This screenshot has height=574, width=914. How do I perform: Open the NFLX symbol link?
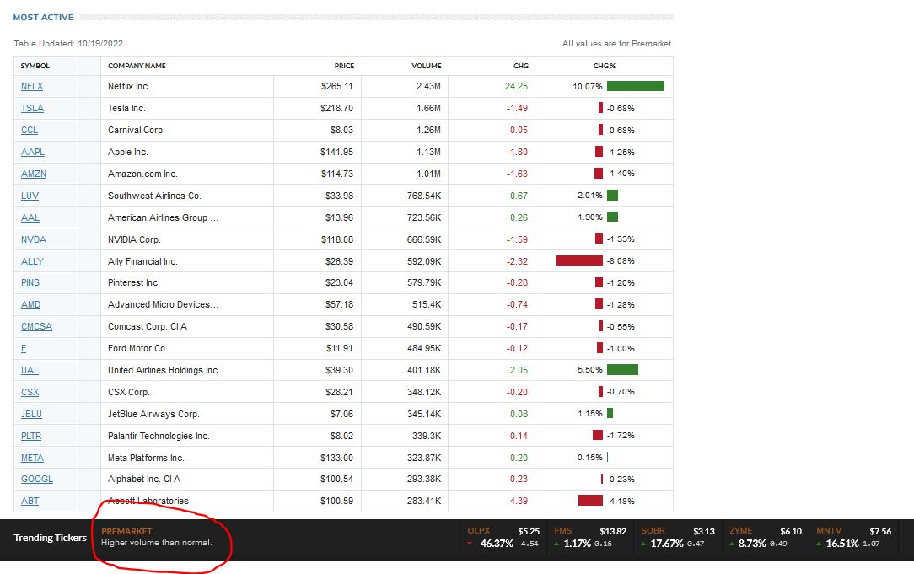(x=32, y=86)
